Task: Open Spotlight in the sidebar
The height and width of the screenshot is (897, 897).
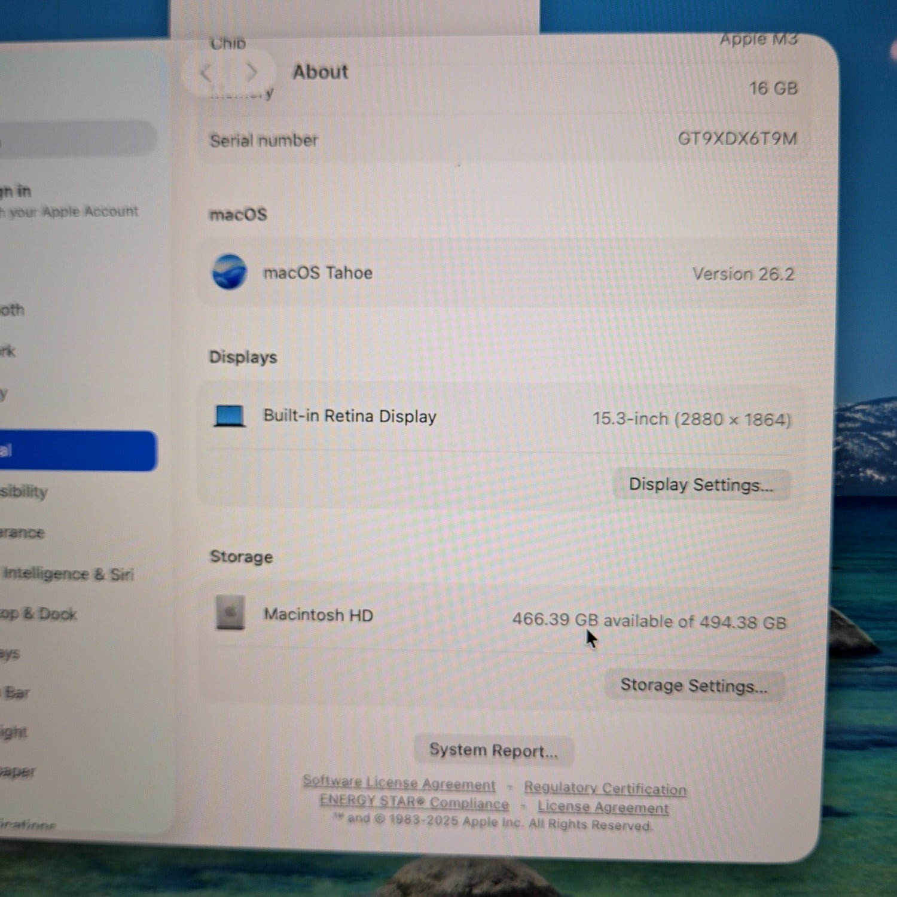Action: [x=14, y=731]
